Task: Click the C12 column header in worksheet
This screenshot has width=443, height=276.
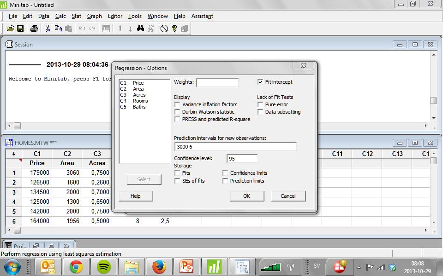Action: click(367, 154)
